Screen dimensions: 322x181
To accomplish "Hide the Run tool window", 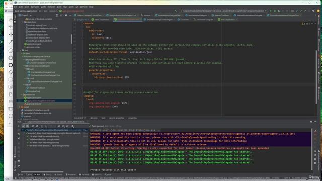I will [x=315, y=122].
